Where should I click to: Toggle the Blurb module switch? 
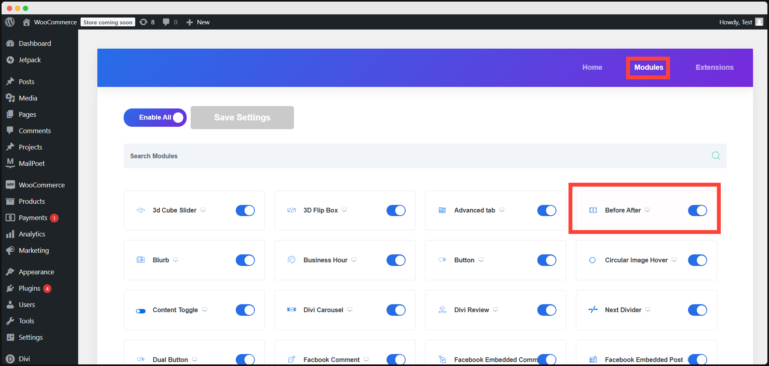click(245, 260)
